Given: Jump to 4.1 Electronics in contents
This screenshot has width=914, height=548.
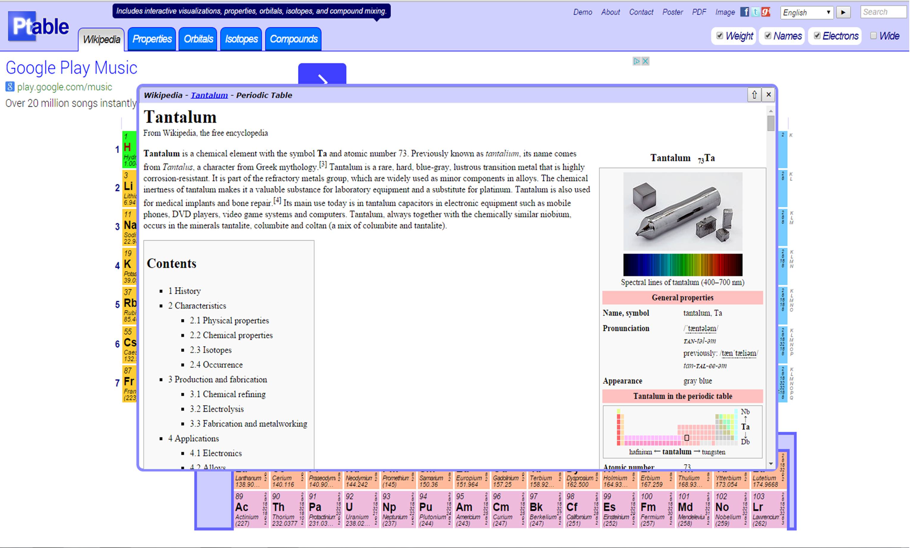Looking at the screenshot, I should tap(216, 453).
